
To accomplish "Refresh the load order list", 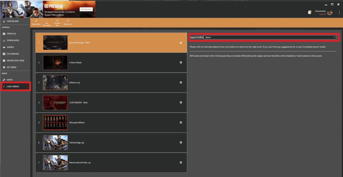I will point(68,22).
